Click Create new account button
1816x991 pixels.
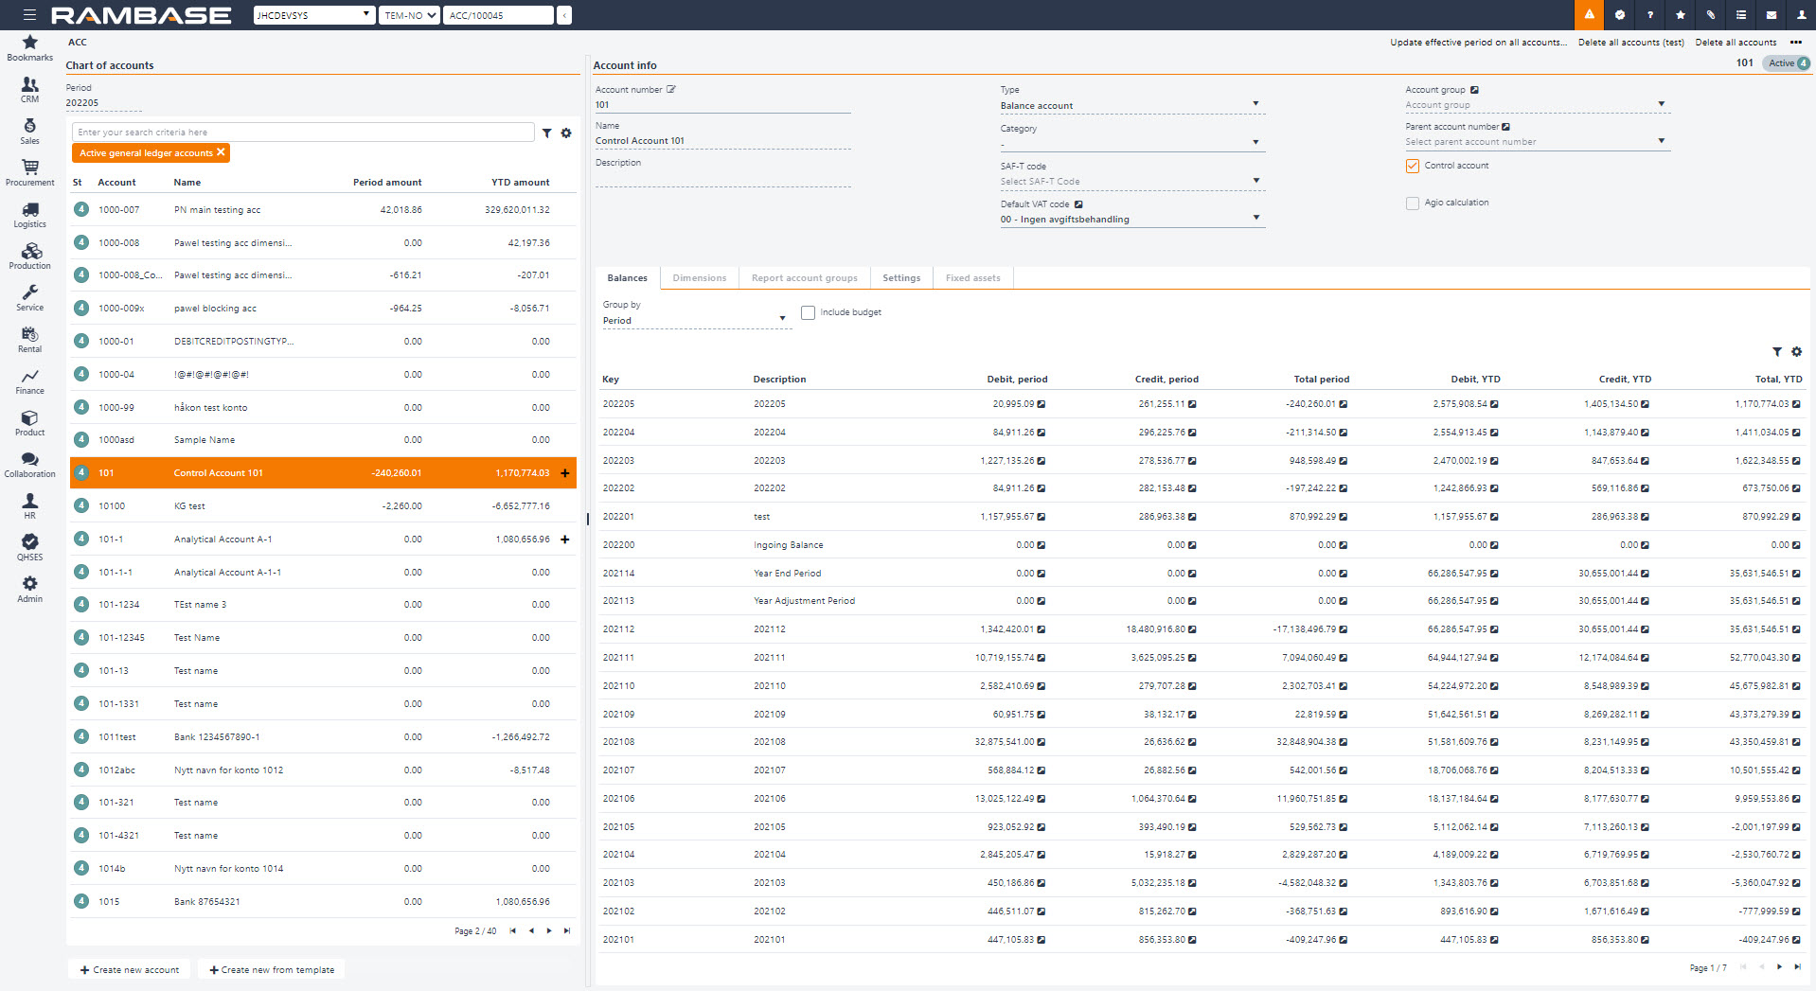coord(130,969)
